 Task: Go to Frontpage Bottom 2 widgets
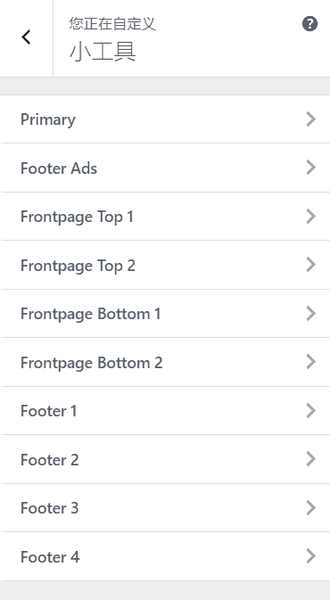click(x=165, y=362)
